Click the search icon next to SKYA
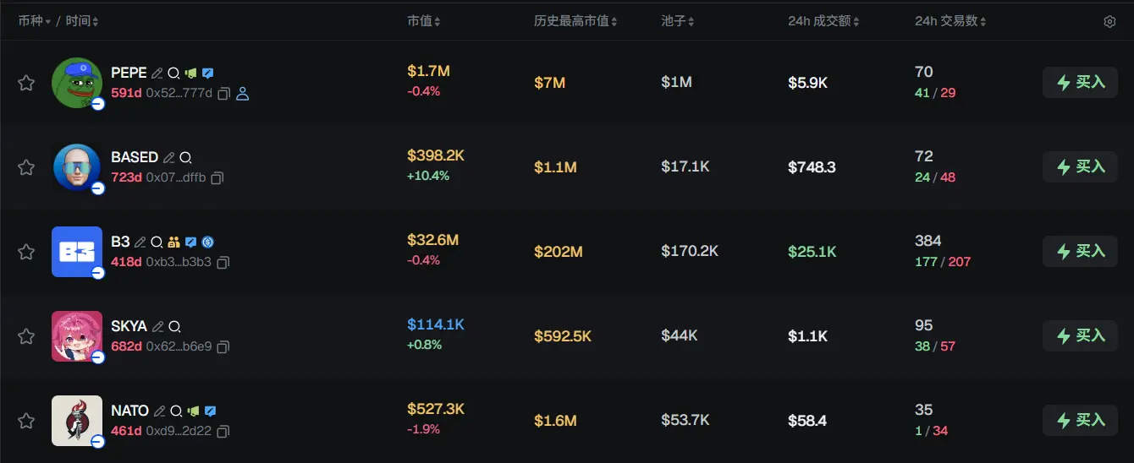Image resolution: width=1134 pixels, height=463 pixels. [x=174, y=327]
